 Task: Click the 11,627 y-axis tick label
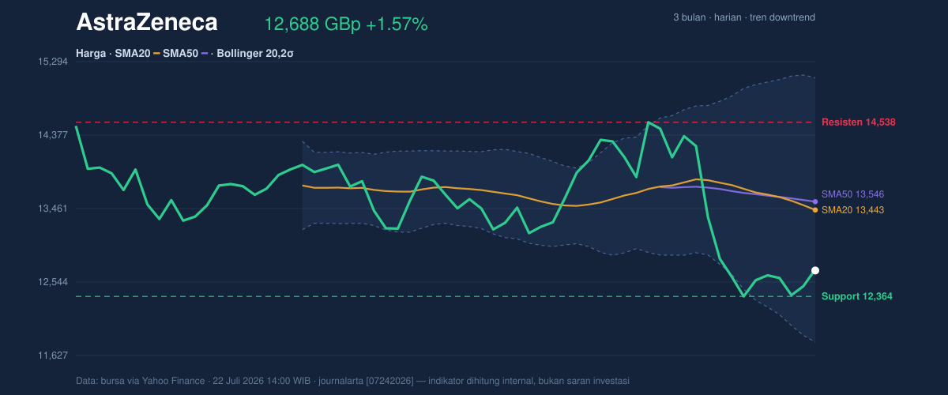click(54, 355)
